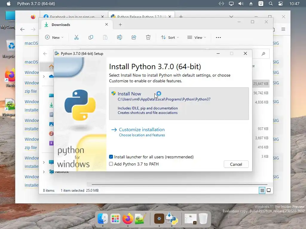Image resolution: width=306 pixels, height=229 pixels.
Task: Click the Cut scissors icon
Action: [76, 37]
